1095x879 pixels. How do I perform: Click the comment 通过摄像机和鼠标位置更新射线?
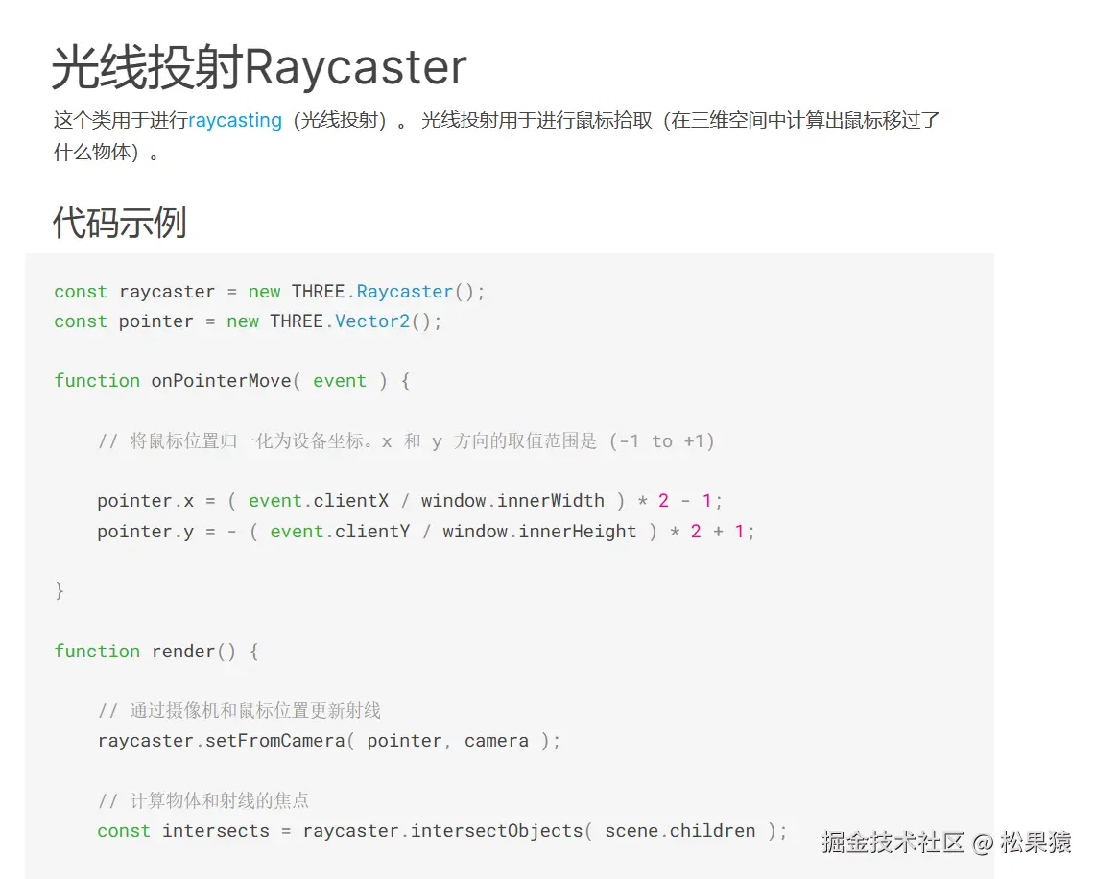(x=239, y=711)
